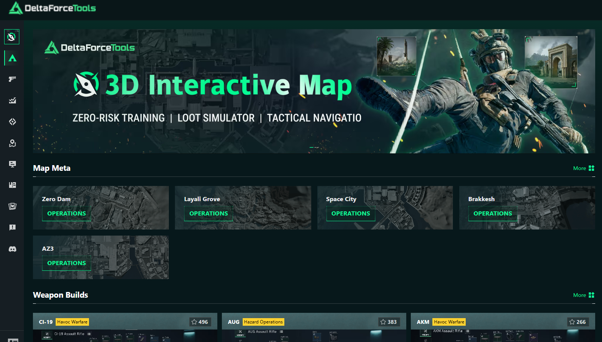Select the green home logo sidebar icon
Screen dimensions: 602x342
(12, 58)
